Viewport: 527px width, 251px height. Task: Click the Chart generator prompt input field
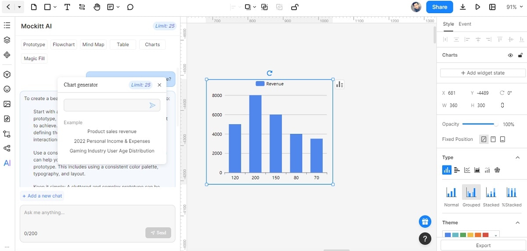click(112, 105)
